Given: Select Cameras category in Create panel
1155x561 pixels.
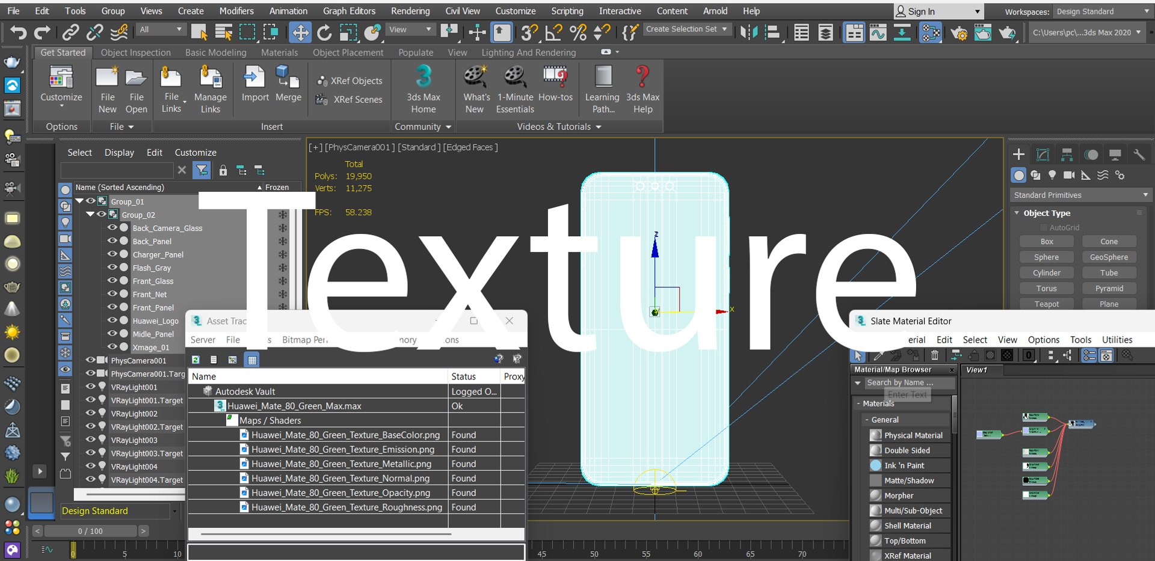Looking at the screenshot, I should [1069, 175].
